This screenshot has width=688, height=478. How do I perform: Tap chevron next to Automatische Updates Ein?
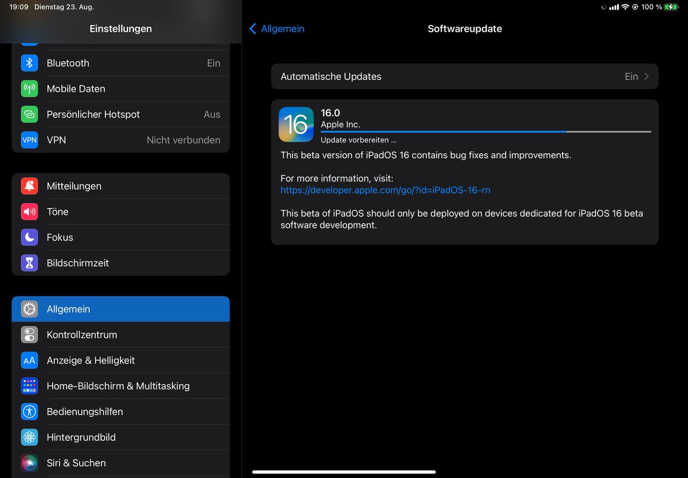tap(647, 76)
